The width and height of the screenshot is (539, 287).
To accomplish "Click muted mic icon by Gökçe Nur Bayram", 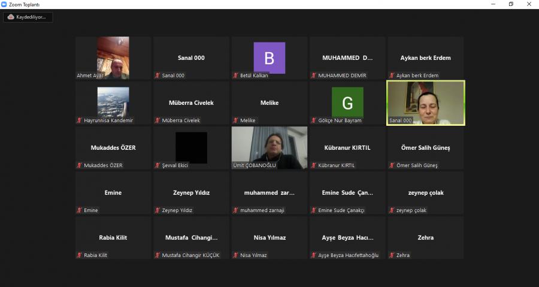I will tap(313, 120).
